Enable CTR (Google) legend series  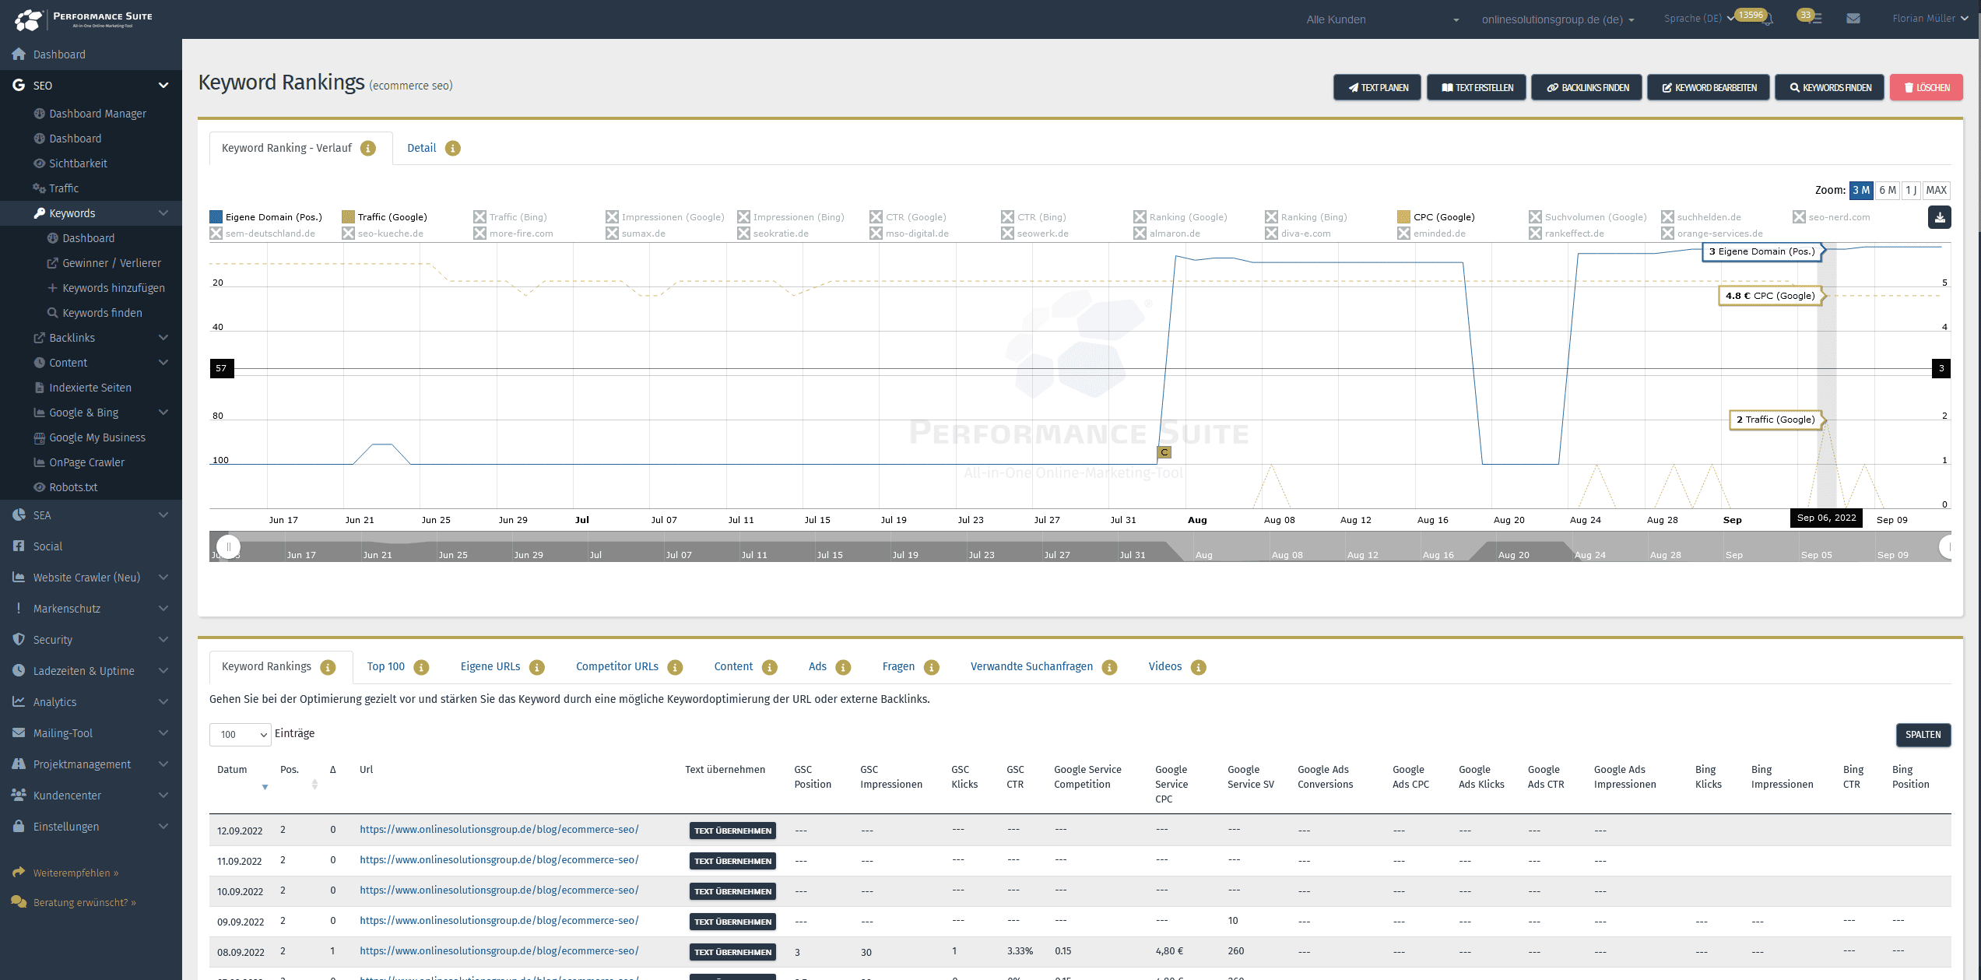pyautogui.click(x=908, y=217)
